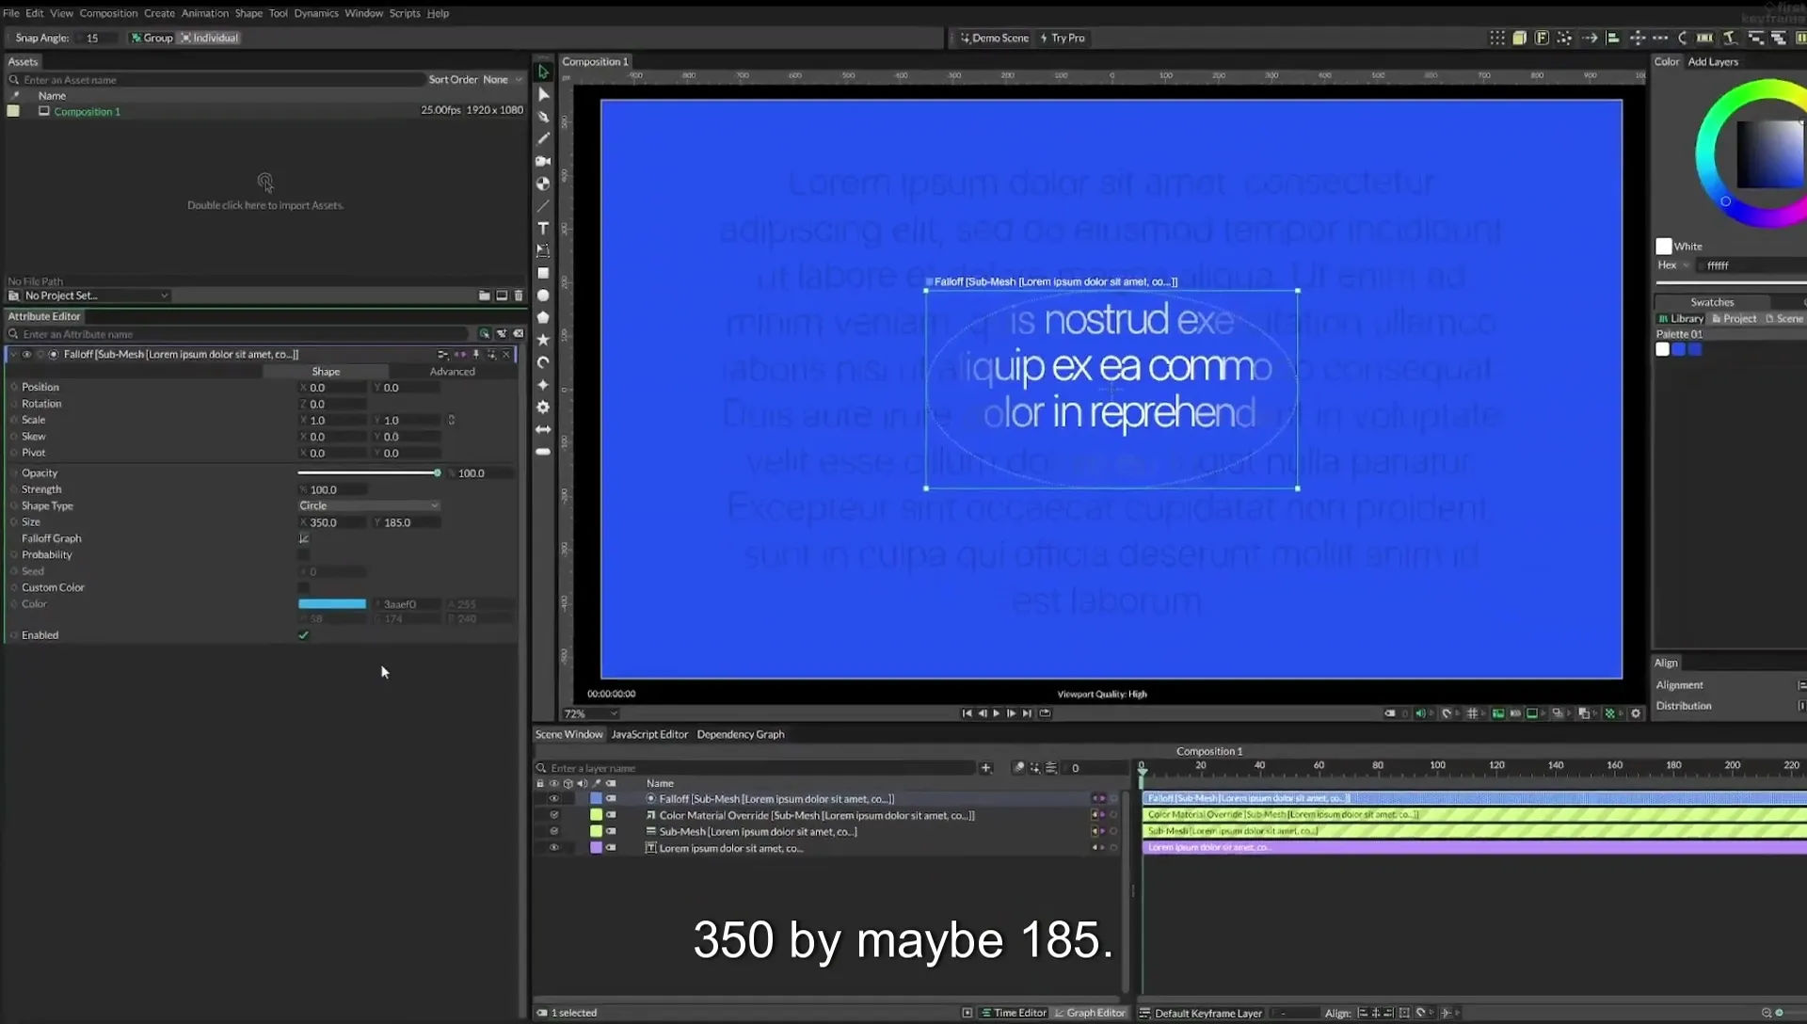This screenshot has height=1024, width=1807.
Task: Add a new layer with plus button
Action: coord(985,768)
